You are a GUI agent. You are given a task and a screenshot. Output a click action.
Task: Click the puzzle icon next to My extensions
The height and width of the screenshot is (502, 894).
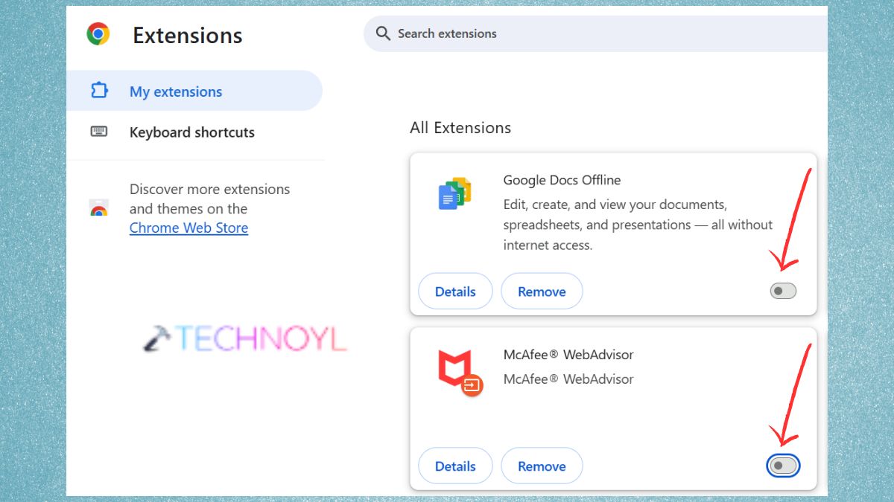tap(99, 91)
